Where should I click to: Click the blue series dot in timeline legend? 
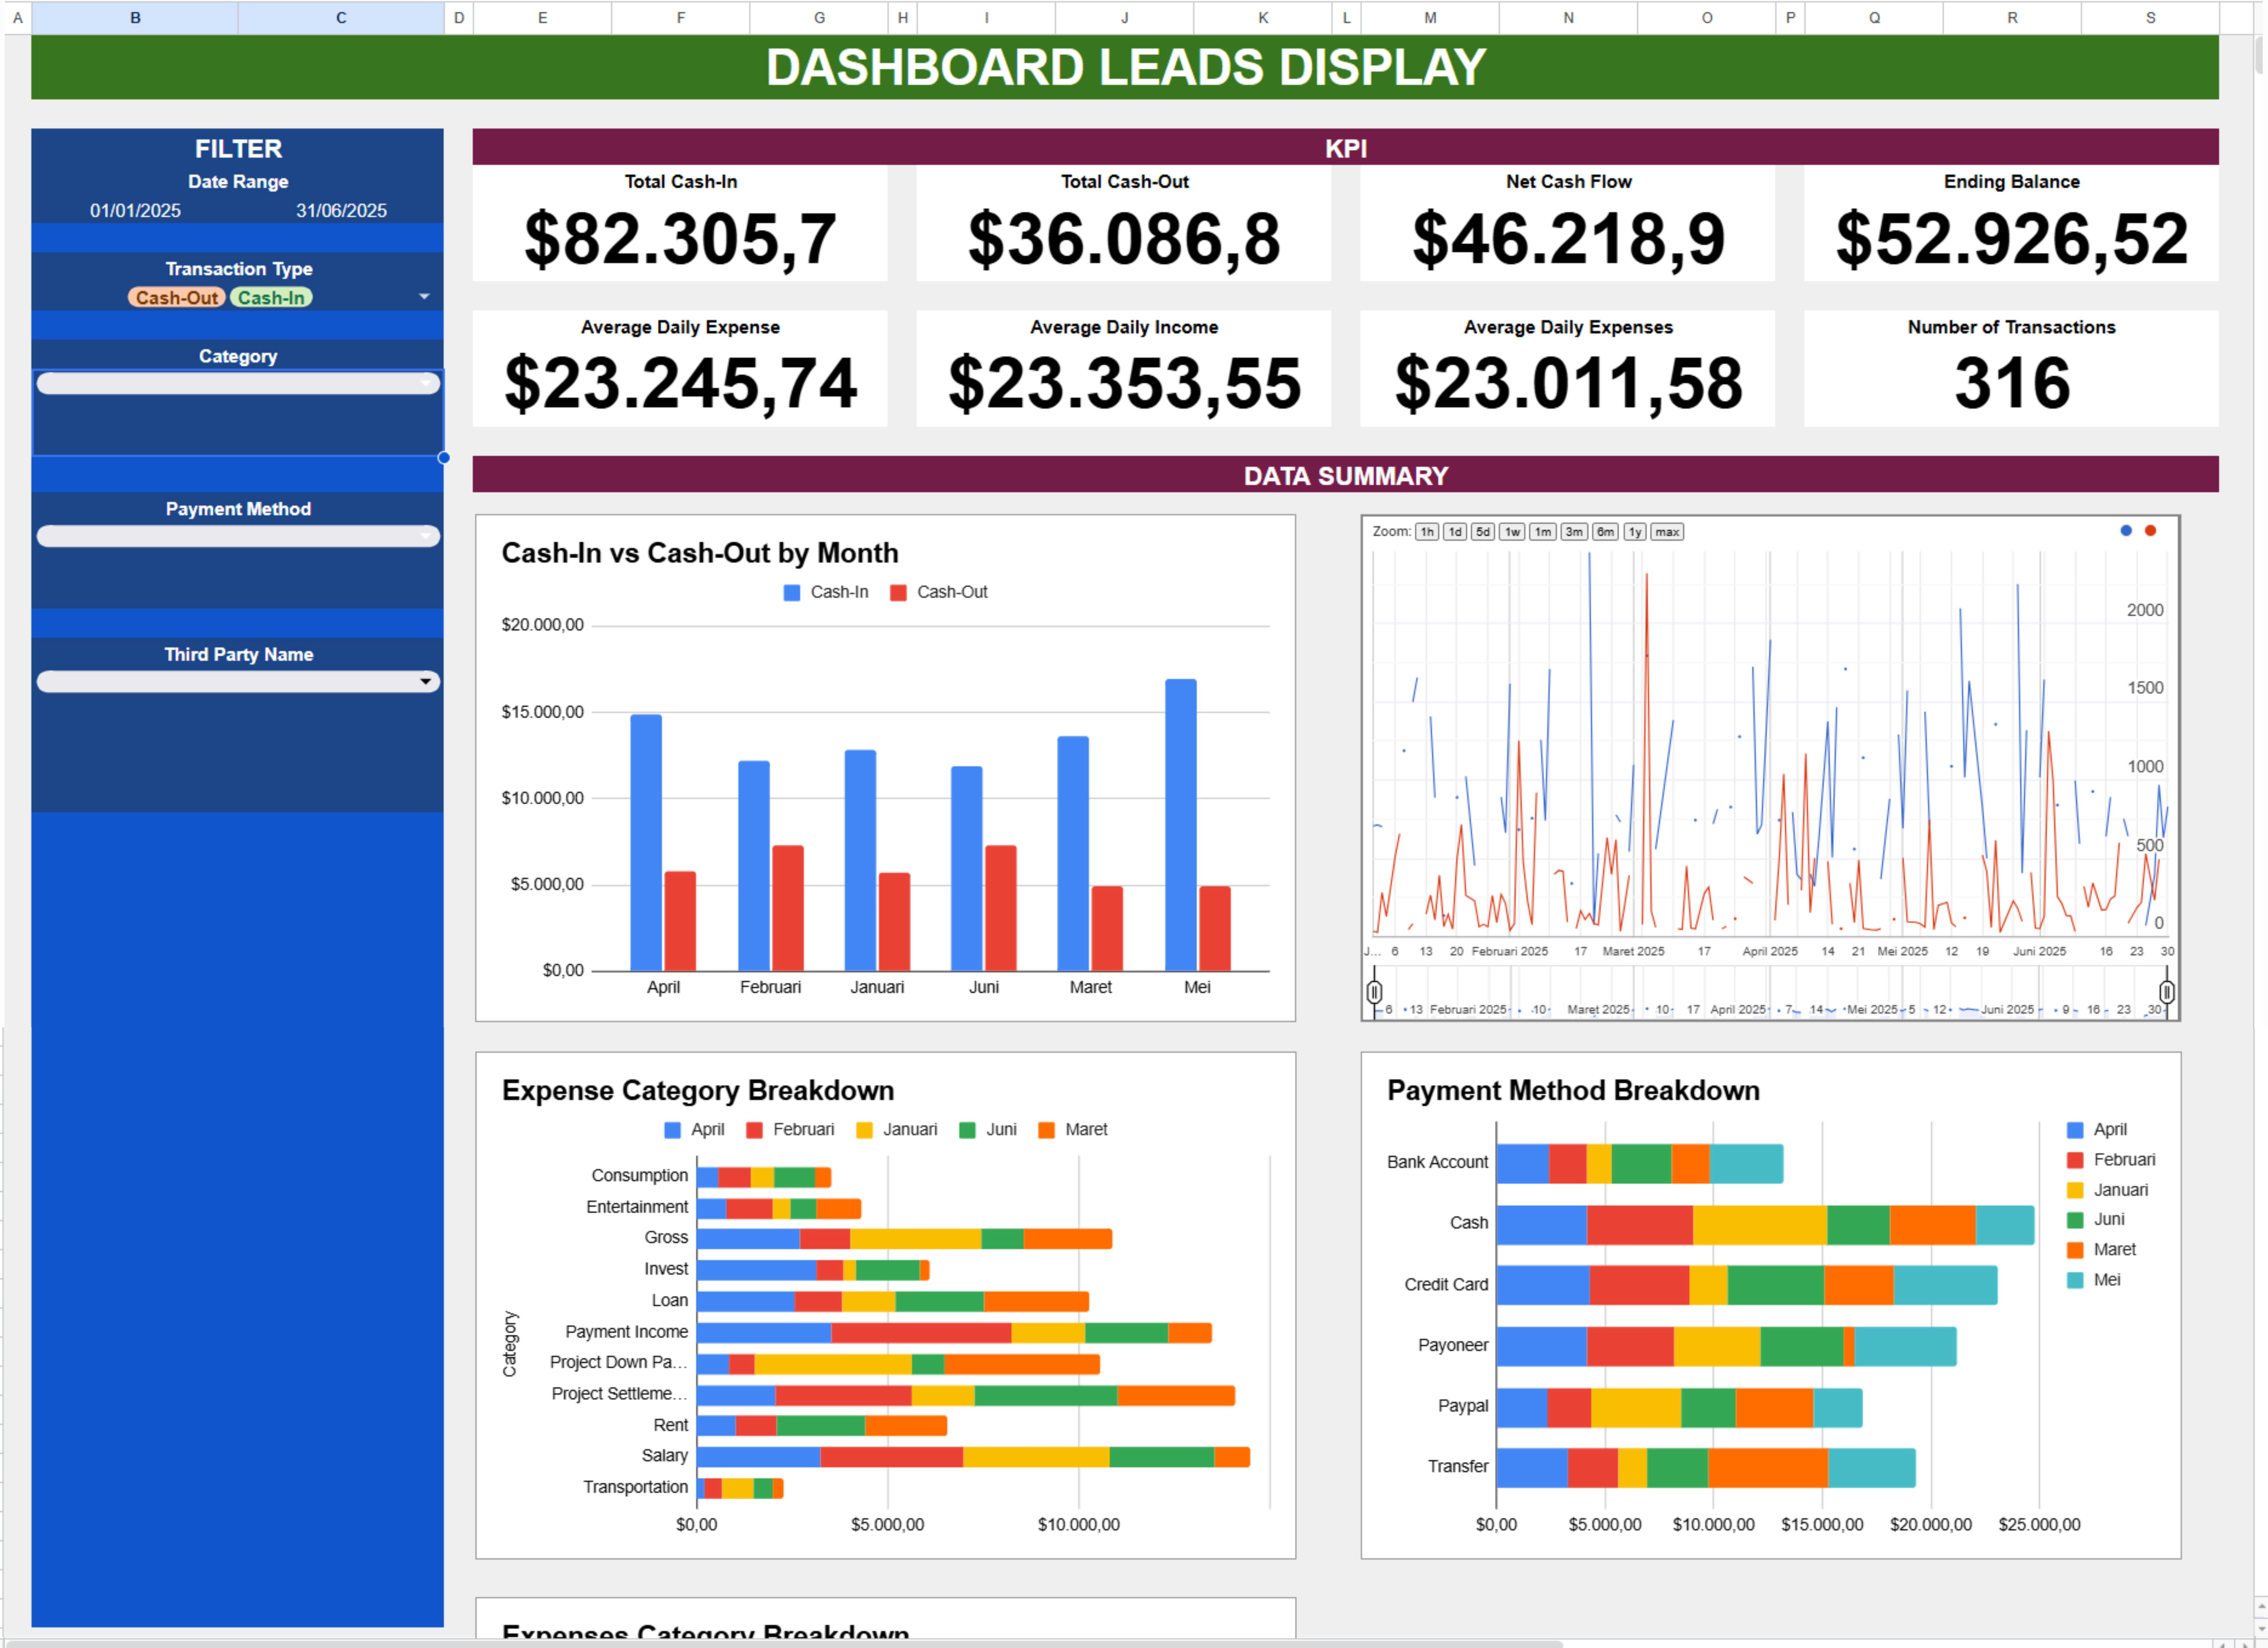pyautogui.click(x=2126, y=531)
